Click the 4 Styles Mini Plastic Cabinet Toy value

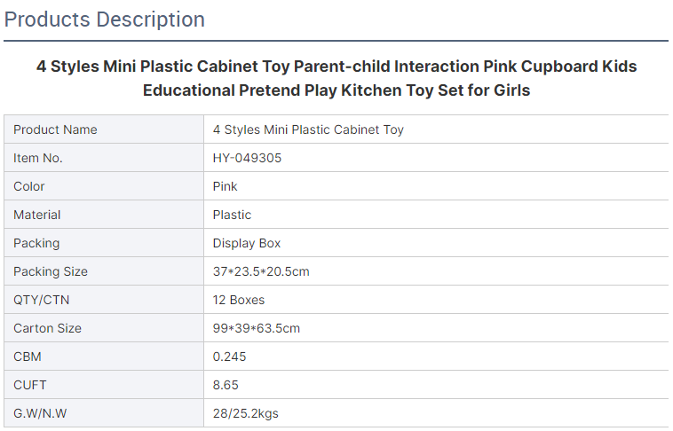[x=308, y=129]
